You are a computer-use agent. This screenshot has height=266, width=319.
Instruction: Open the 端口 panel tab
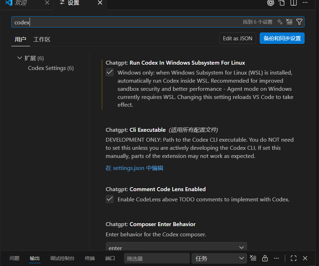coord(110,258)
